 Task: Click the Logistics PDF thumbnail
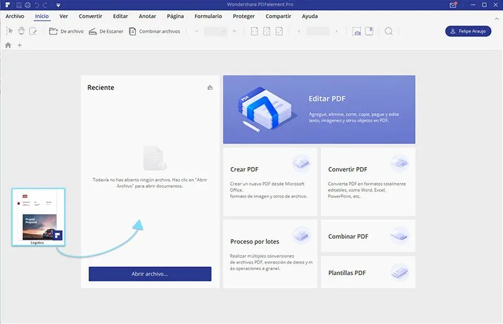click(38, 217)
